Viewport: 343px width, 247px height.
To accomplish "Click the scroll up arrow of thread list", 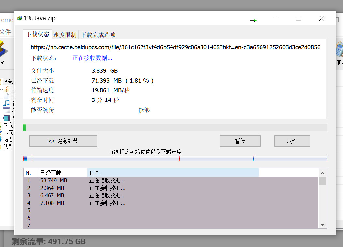I will [x=322, y=173].
